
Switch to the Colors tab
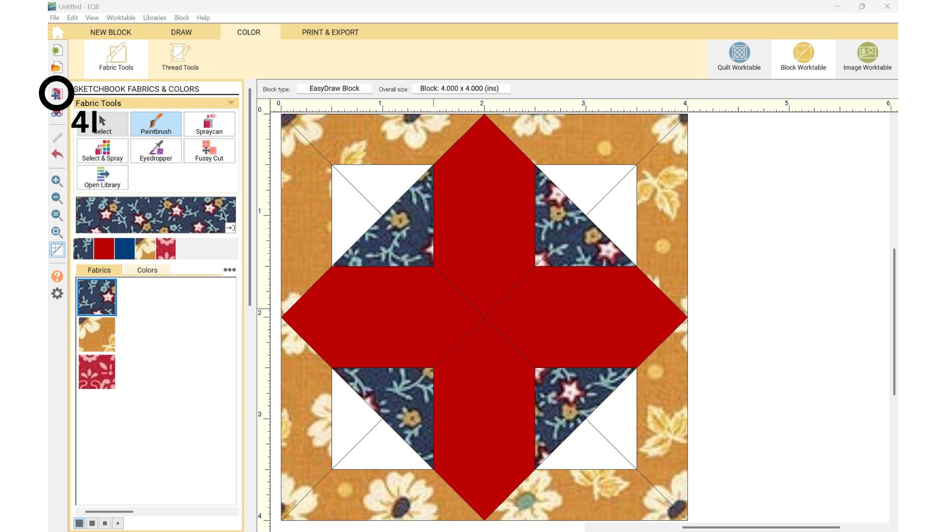coord(147,270)
